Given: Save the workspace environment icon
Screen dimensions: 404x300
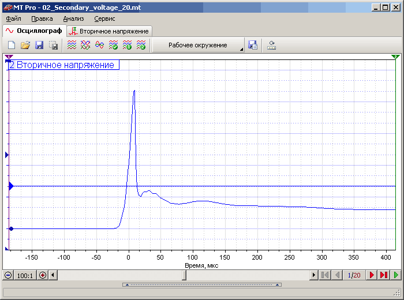Looking at the screenshot, I should pyautogui.click(x=252, y=45).
